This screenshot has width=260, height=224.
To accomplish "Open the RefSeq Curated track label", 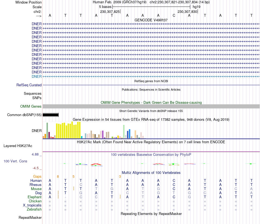I will coord(29,85).
